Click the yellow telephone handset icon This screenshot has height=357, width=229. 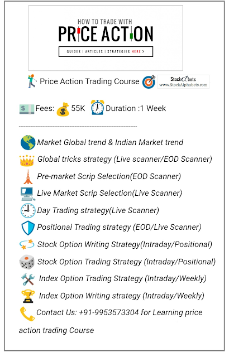27,314
